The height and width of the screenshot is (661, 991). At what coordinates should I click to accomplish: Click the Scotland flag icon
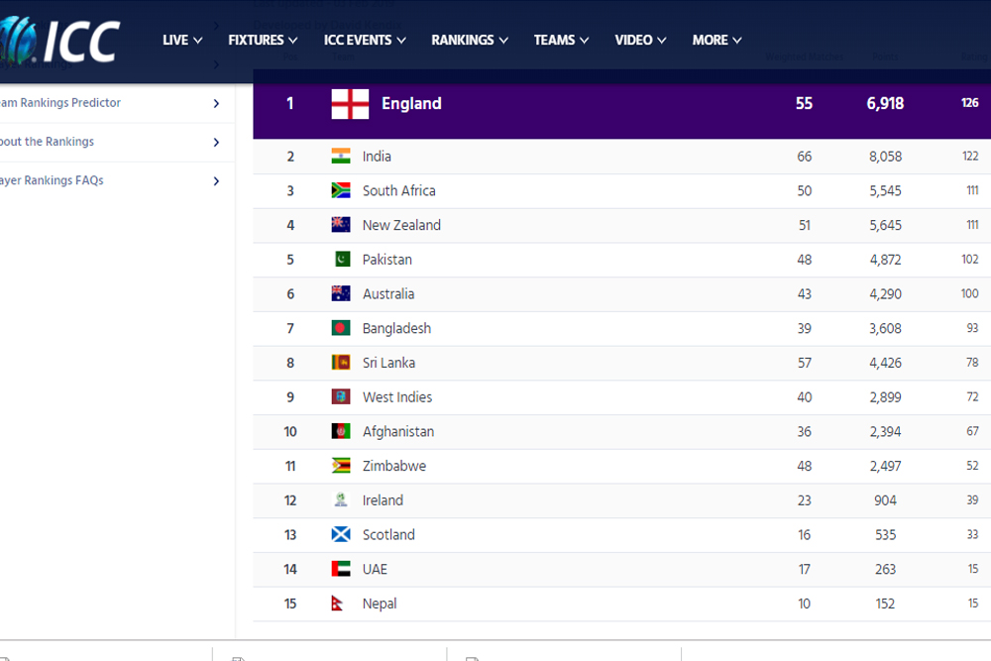[x=341, y=534]
